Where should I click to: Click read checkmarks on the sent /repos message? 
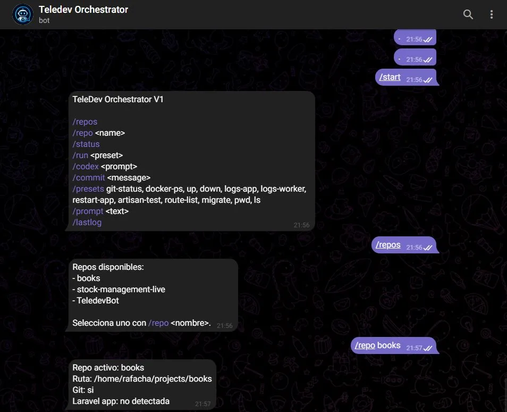428,248
